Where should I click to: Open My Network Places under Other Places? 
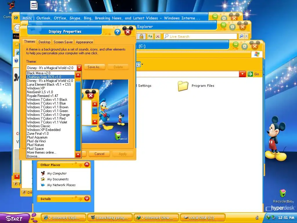(61, 185)
